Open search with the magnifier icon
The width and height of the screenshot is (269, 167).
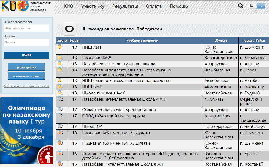point(241,6)
